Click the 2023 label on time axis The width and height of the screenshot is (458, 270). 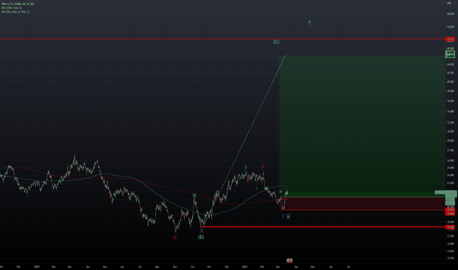click(245, 267)
